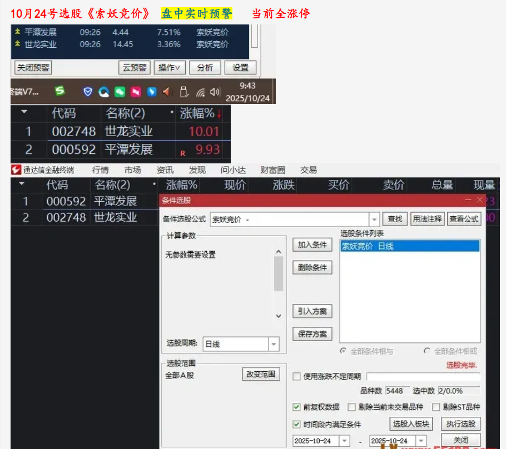The image size is (506, 449).
Task: Click the blue shield security tray icon
Action: [88, 92]
